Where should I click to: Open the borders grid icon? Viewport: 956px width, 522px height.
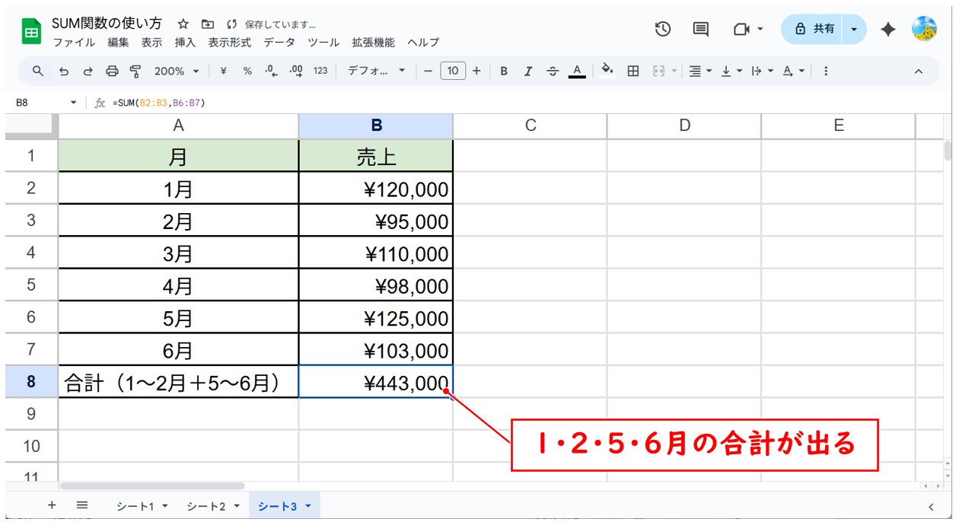coord(633,71)
